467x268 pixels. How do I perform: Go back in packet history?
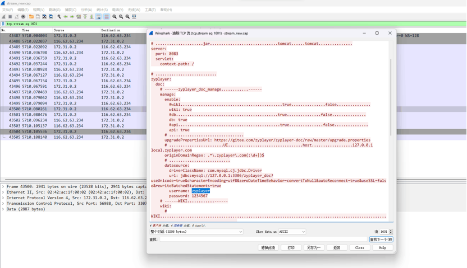[x=66, y=17]
